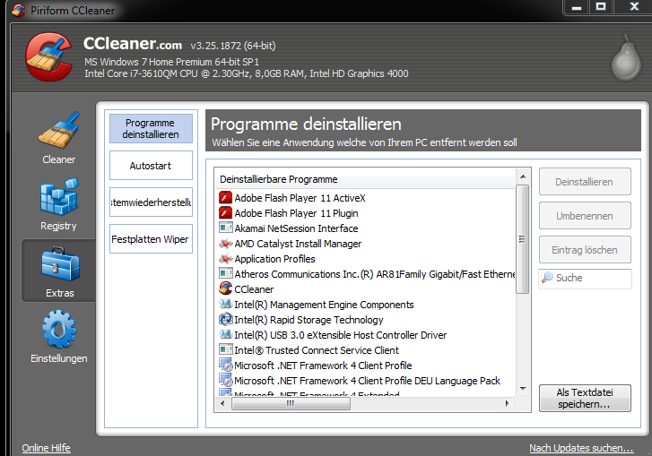
Task: Click the horizontal scrollbar left arrow
Action: coord(222,403)
